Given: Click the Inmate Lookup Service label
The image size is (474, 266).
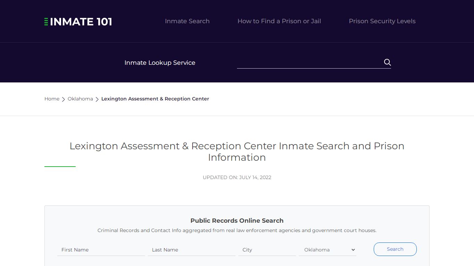Looking at the screenshot, I should (160, 63).
